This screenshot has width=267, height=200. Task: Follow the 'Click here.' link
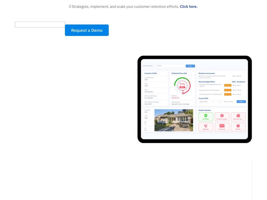pos(189,7)
